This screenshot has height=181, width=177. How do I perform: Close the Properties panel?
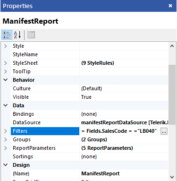coord(170,6)
